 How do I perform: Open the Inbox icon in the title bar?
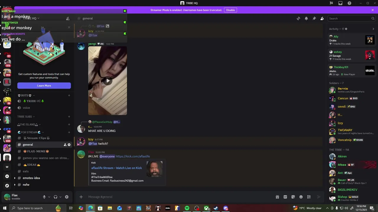pyautogui.click(x=340, y=3)
